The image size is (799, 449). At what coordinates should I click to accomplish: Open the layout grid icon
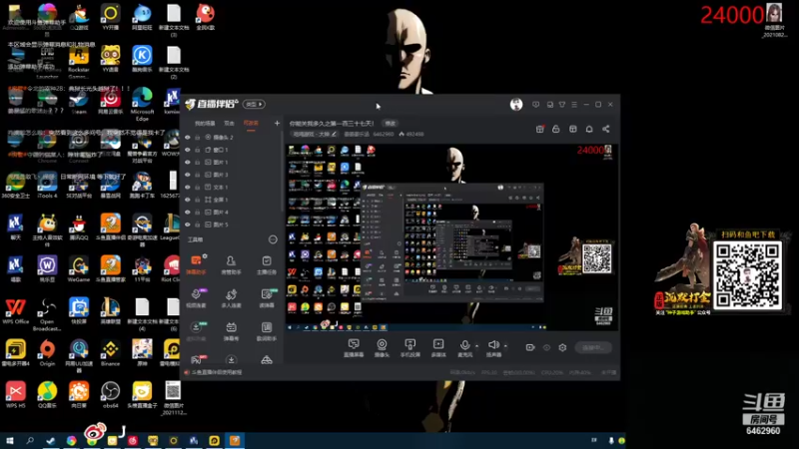pos(572,130)
